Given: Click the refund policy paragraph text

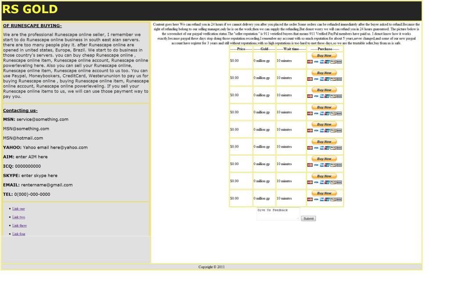Looking at the screenshot, I should click(x=287, y=33).
